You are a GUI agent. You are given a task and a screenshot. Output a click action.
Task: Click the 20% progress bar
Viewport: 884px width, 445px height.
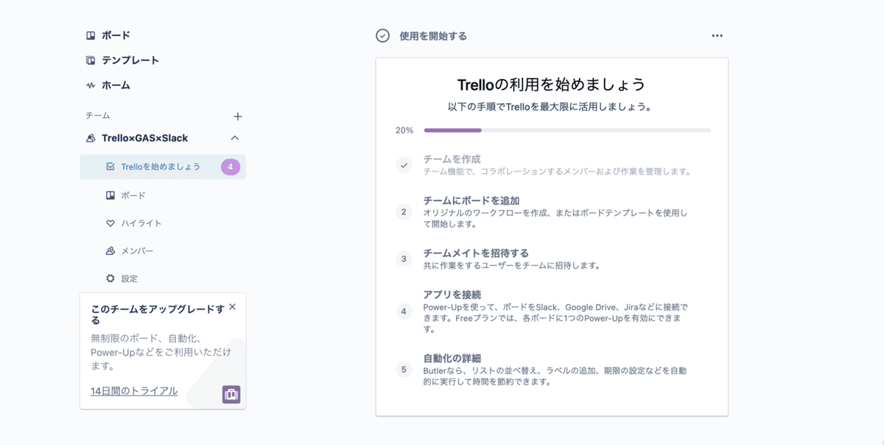click(x=566, y=129)
